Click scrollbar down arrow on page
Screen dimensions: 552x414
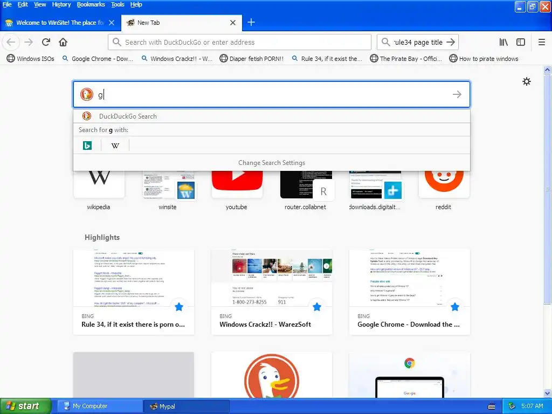[547, 393]
